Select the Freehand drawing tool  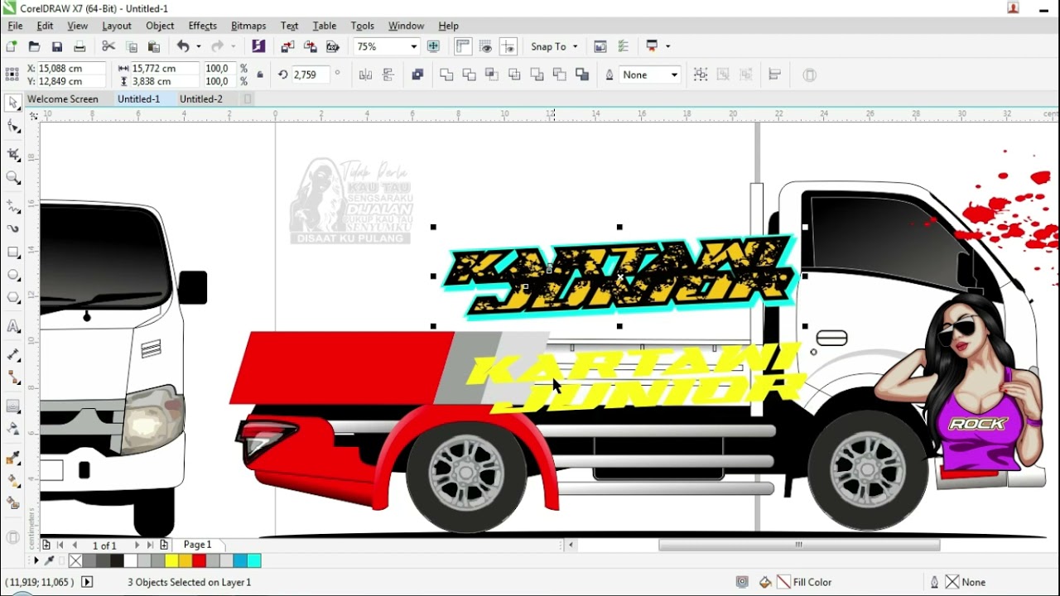click(13, 205)
